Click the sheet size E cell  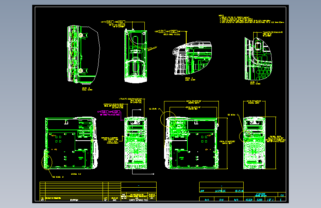click(281, 199)
